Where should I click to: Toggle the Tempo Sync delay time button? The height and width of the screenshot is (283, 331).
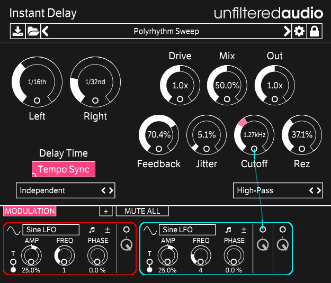(64, 169)
